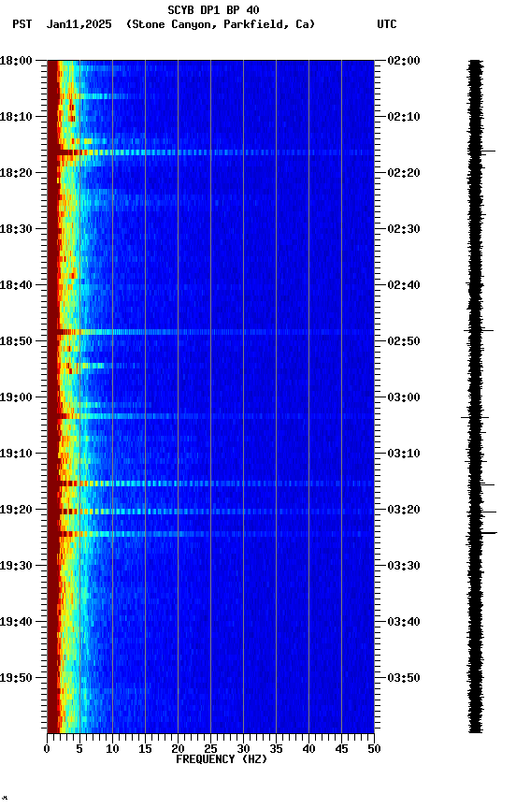Viewport: 516px width, 808px height.
Task: Click the '10' Hz frequency axis label
Action: 112,749
